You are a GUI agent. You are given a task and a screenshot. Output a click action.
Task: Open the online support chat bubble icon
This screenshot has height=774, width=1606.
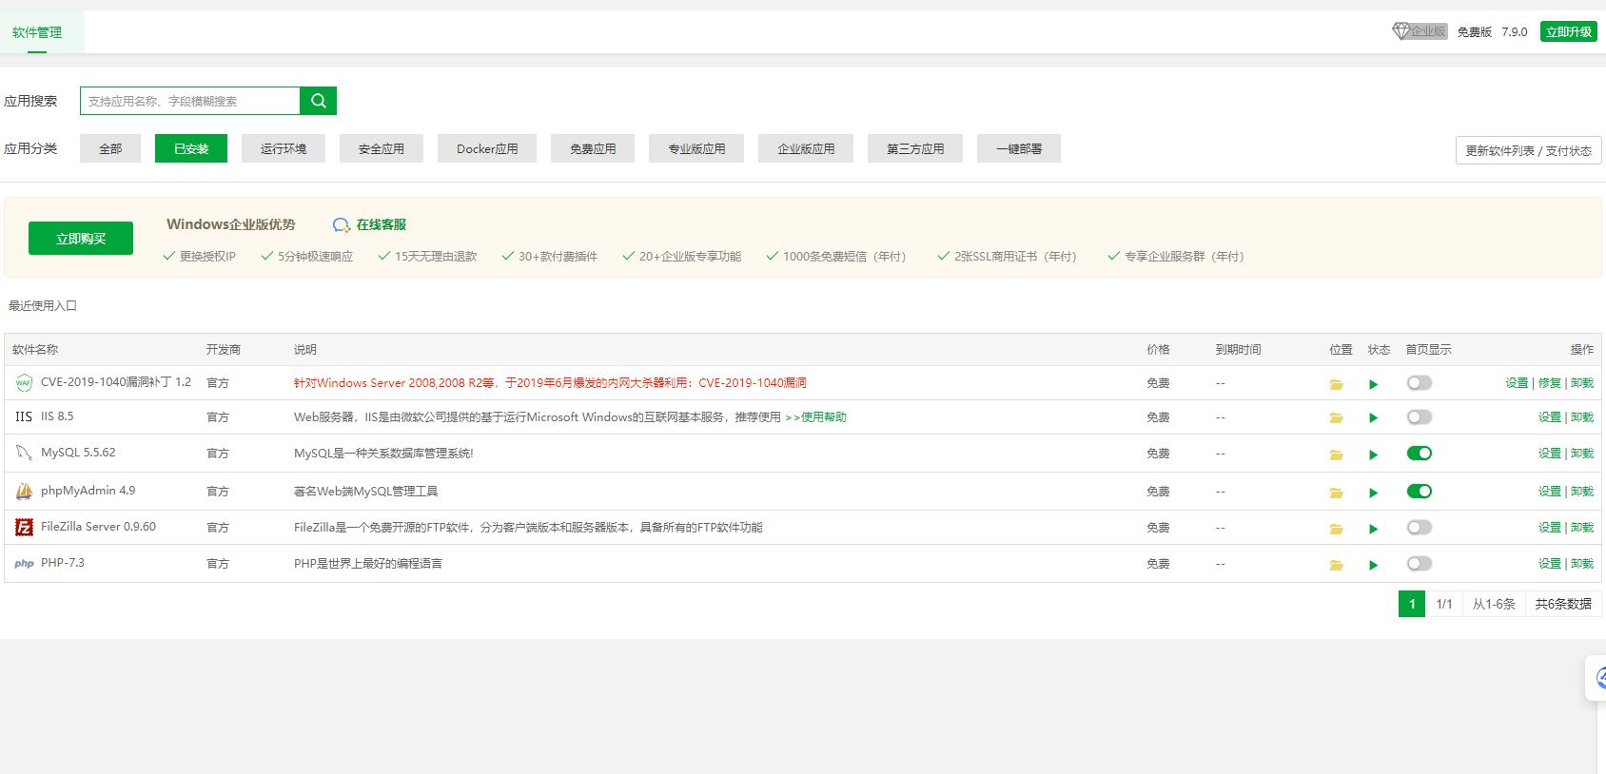pos(342,225)
